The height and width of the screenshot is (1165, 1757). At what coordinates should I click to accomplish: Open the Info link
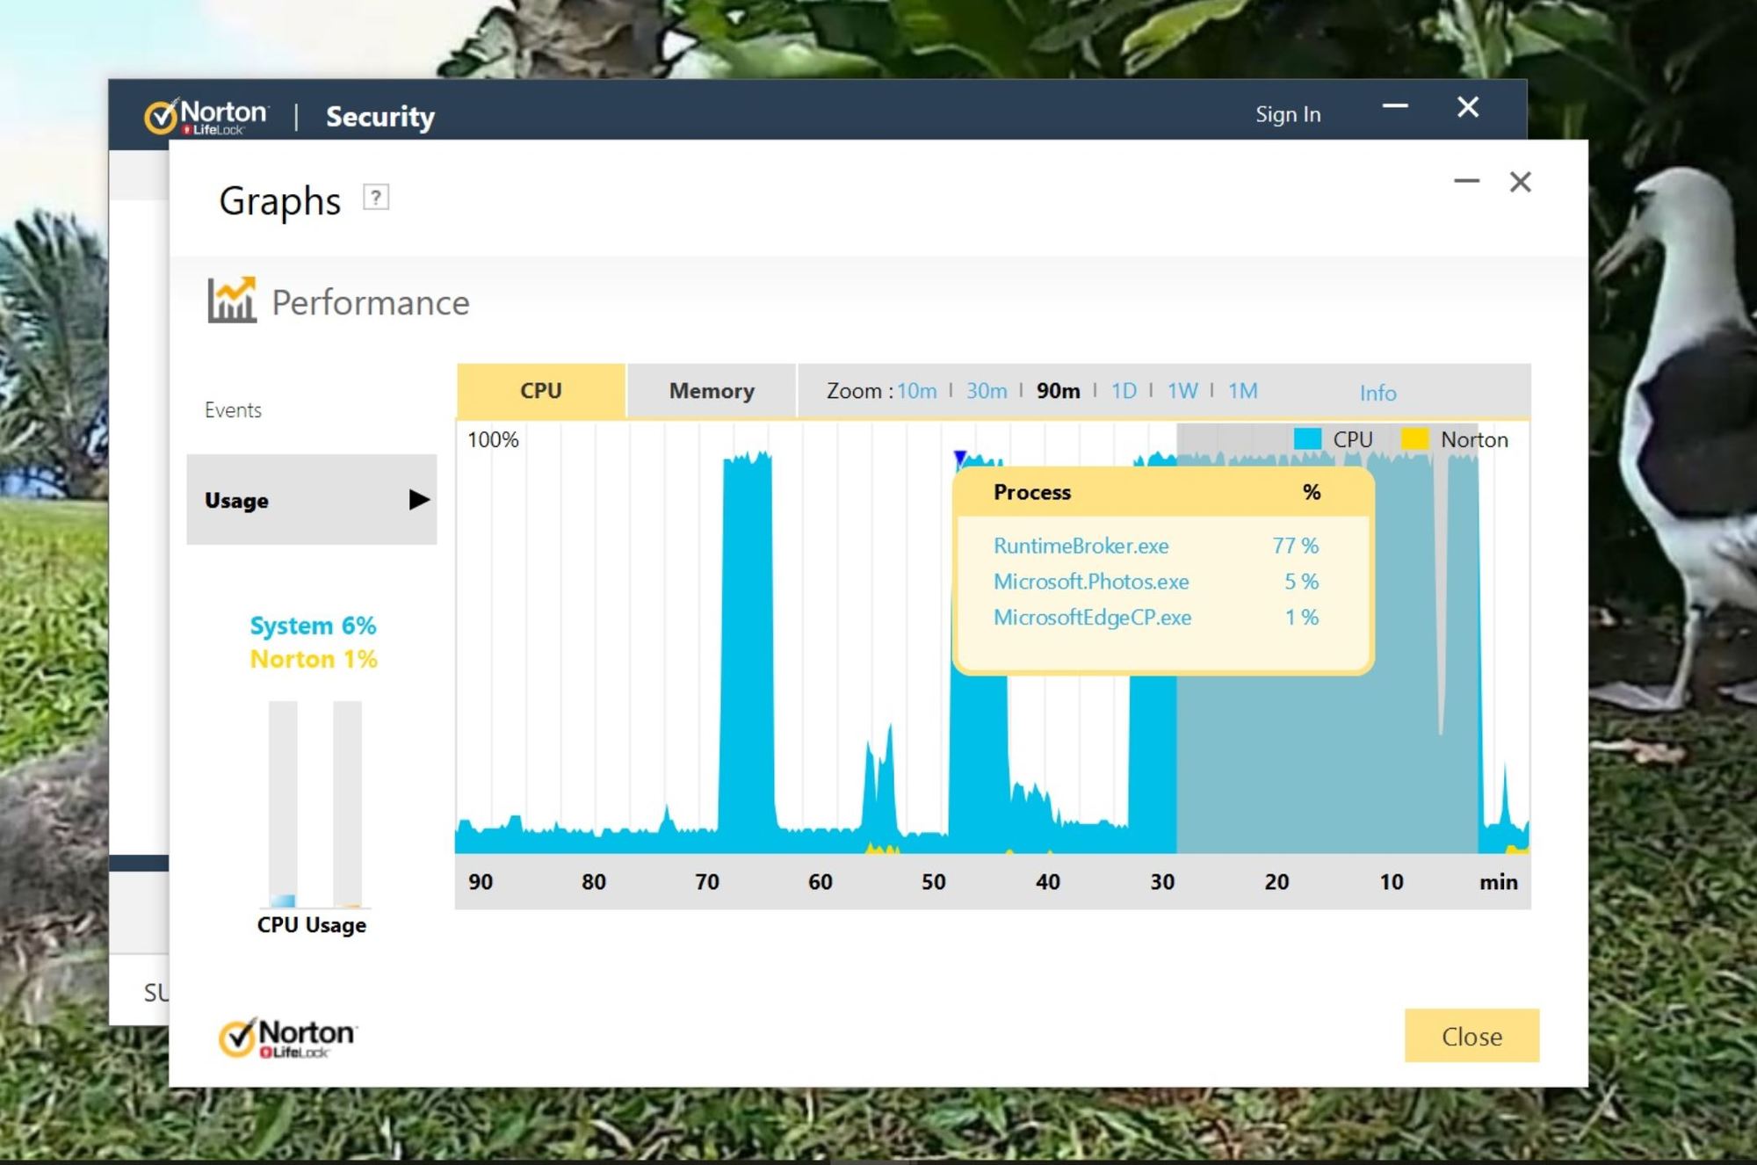click(x=1377, y=393)
